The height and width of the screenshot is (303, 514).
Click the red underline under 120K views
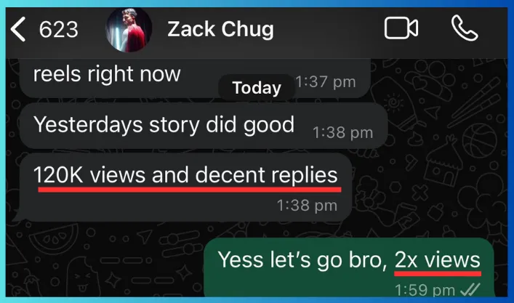point(190,189)
